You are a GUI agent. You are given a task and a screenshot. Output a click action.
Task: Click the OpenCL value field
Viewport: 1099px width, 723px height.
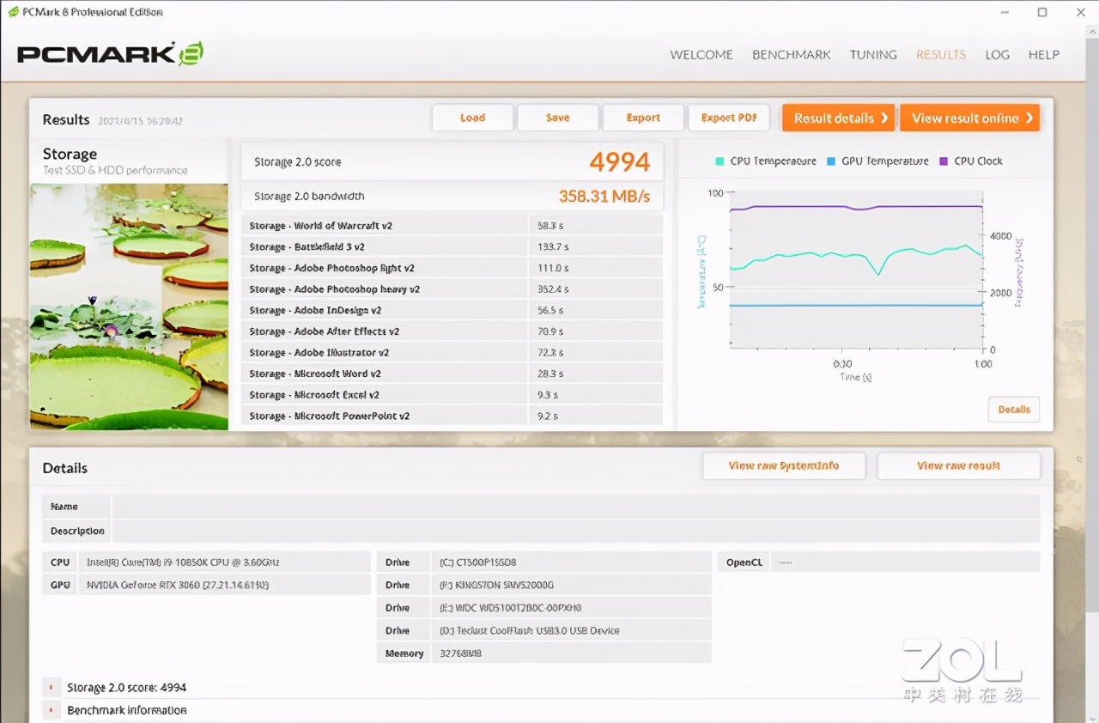[905, 562]
